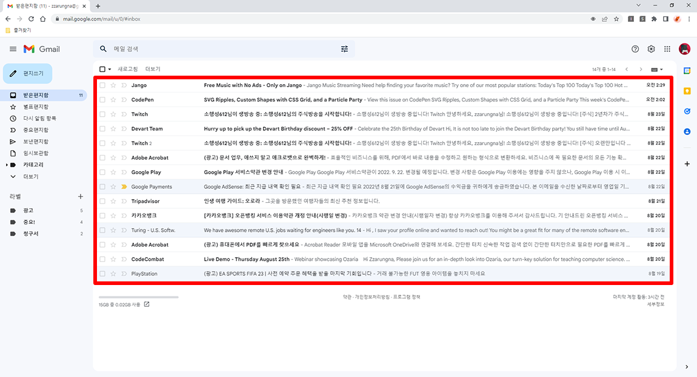Viewport: 697px width, 377px height.
Task: Open 다시 알림 항목 snoozed folder
Action: (x=44, y=118)
